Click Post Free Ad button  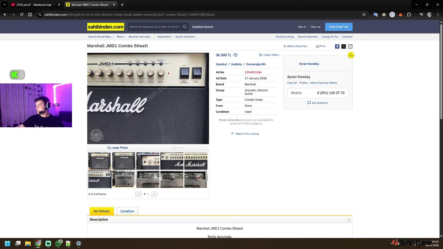(339, 27)
